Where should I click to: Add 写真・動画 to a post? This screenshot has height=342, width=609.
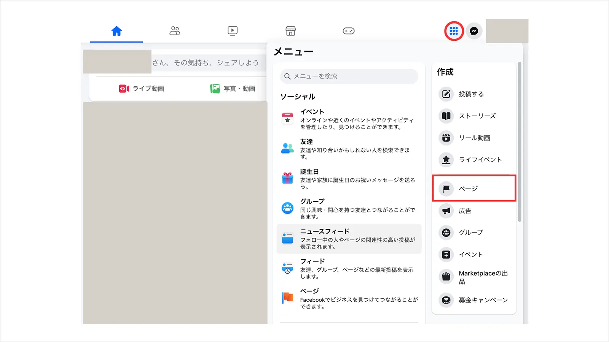tap(233, 89)
